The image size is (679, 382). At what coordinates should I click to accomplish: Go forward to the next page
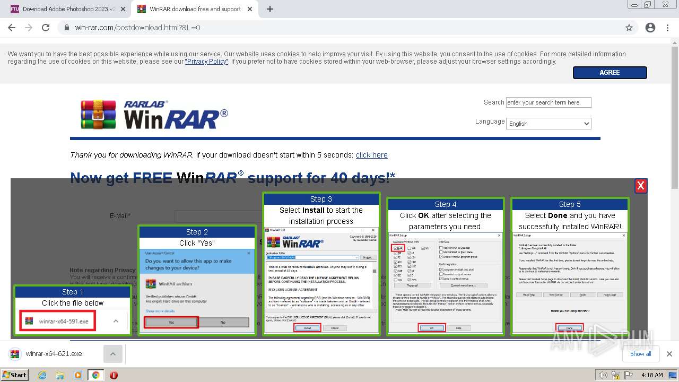coord(29,28)
